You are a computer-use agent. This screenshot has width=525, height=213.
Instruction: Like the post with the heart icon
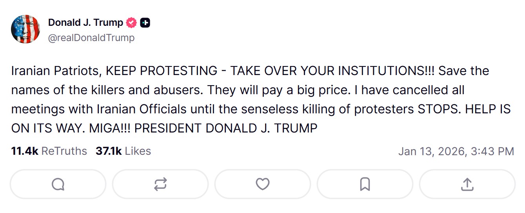[x=263, y=184]
